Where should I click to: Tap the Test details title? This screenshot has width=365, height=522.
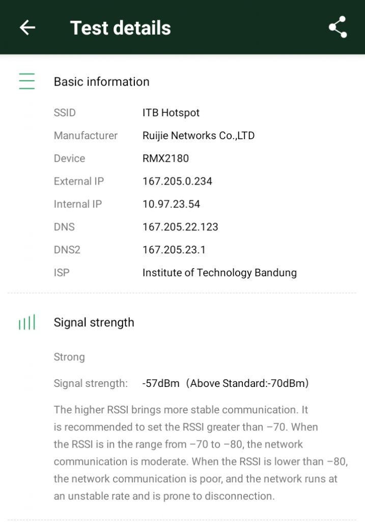tap(120, 28)
